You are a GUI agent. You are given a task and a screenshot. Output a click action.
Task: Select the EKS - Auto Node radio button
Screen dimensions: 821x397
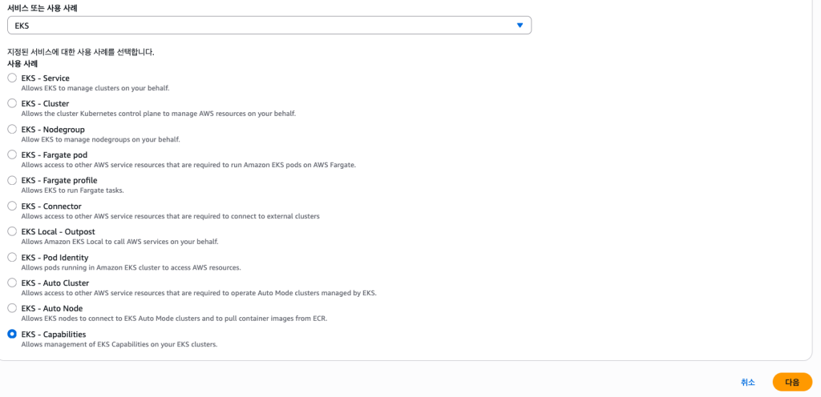coord(12,308)
